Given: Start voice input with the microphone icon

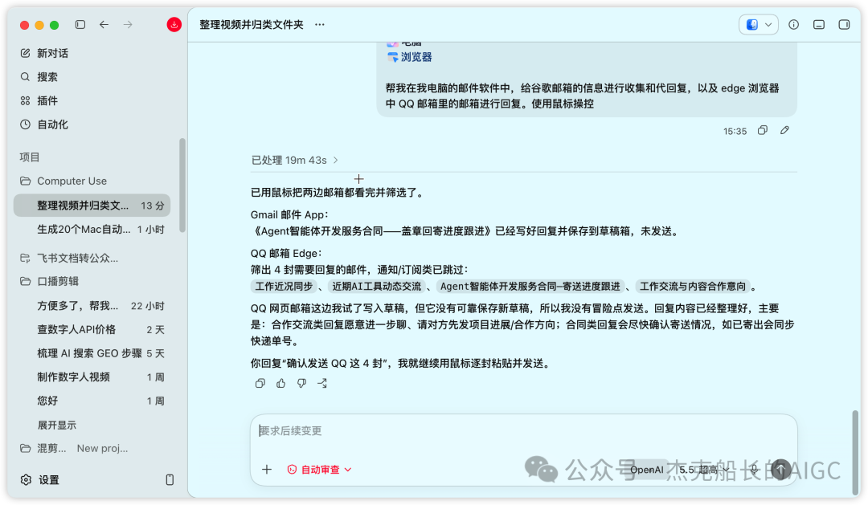Looking at the screenshot, I should (753, 470).
